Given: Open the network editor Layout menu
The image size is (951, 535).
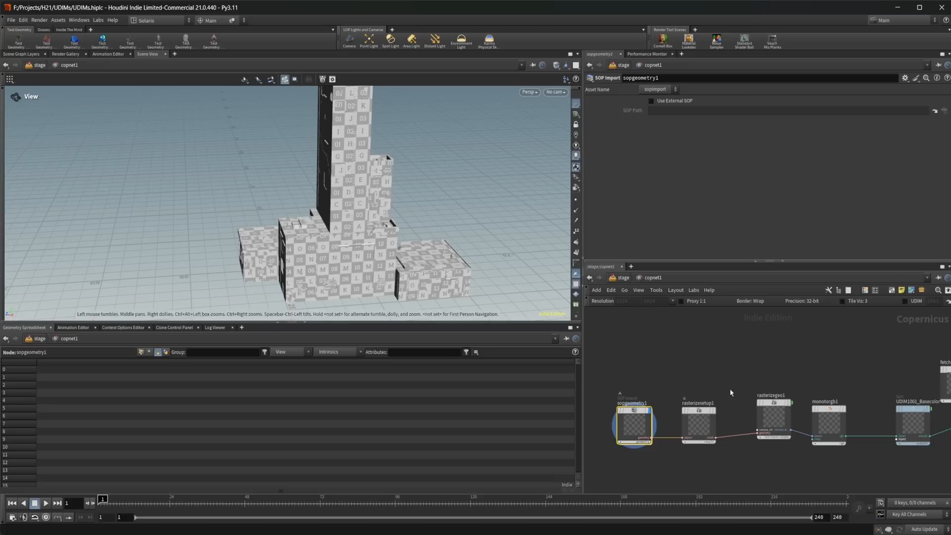Looking at the screenshot, I should [676, 290].
